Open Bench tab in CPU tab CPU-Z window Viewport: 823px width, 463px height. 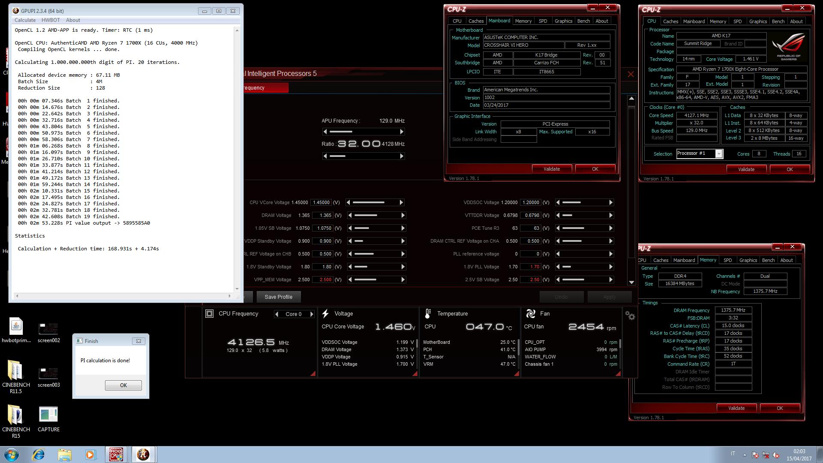point(778,21)
